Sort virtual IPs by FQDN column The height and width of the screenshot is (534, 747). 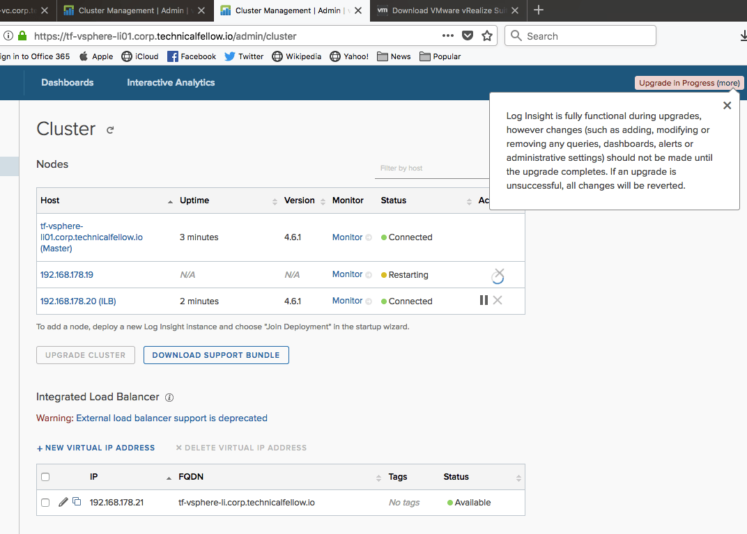[x=379, y=478]
